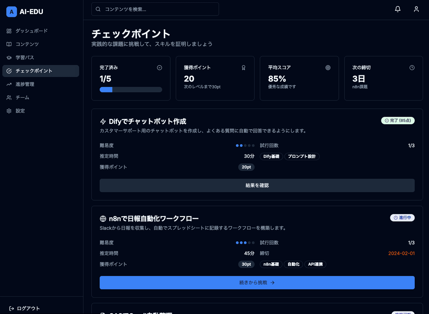Viewport: 429px width, 314px height.
Task: Click the notification bell icon
Action: click(398, 9)
